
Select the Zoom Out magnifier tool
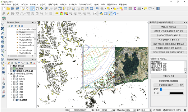point(51,8)
